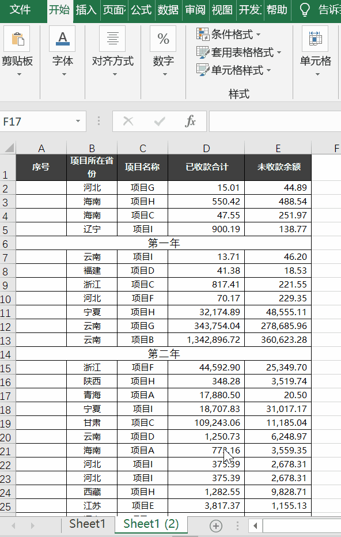Switch to the 公式 Formulas tab
The height and width of the screenshot is (537, 341).
[141, 10]
